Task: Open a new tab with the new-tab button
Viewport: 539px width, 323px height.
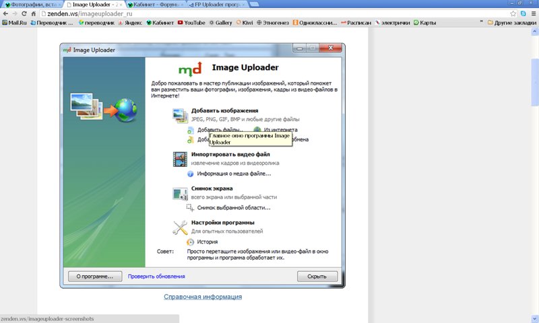Action: (254, 4)
